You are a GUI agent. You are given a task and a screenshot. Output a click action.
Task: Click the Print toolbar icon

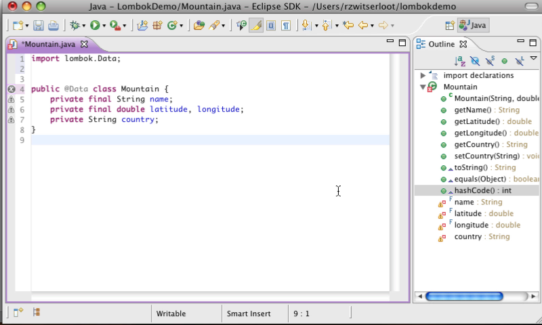coord(54,26)
